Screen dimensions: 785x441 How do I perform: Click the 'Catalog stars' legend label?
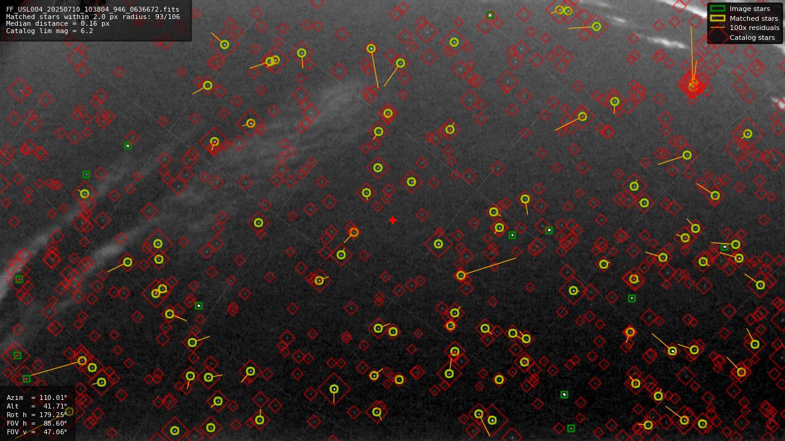(752, 37)
